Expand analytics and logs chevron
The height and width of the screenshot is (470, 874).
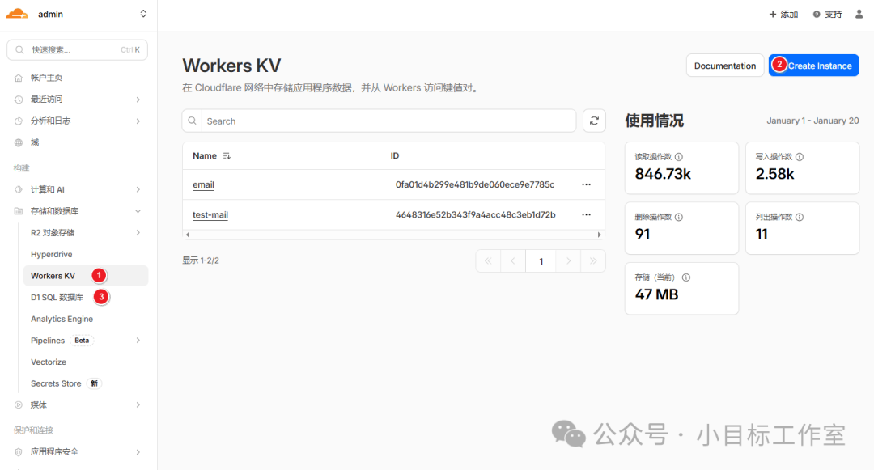pyautogui.click(x=138, y=121)
